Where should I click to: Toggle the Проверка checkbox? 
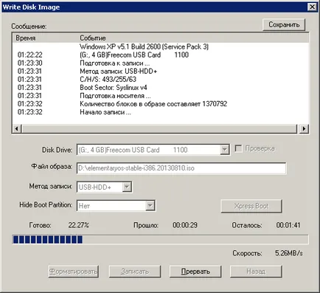point(238,148)
